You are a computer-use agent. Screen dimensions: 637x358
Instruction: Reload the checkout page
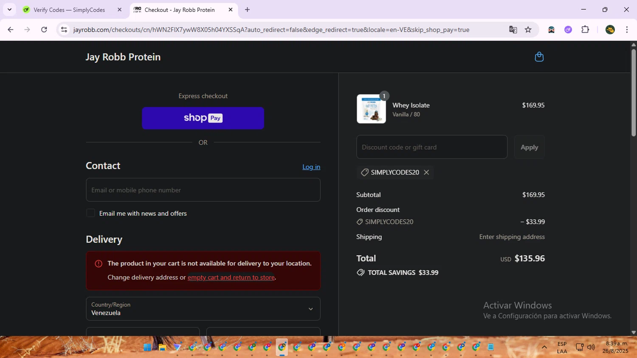point(44,30)
